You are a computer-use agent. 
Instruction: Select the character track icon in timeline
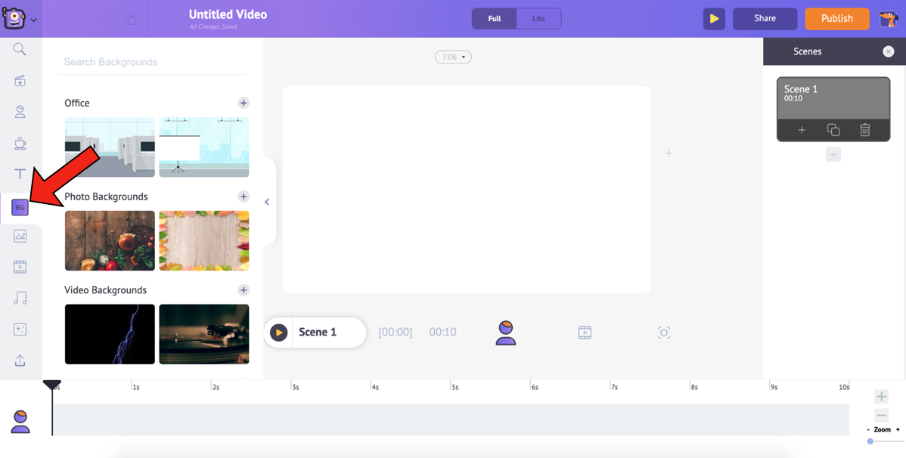(x=20, y=422)
